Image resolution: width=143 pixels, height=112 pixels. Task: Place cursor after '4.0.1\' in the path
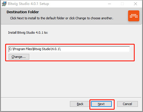click(61, 49)
